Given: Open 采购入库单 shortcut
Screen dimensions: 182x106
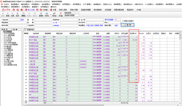Looking at the screenshot, I should [63, 10].
